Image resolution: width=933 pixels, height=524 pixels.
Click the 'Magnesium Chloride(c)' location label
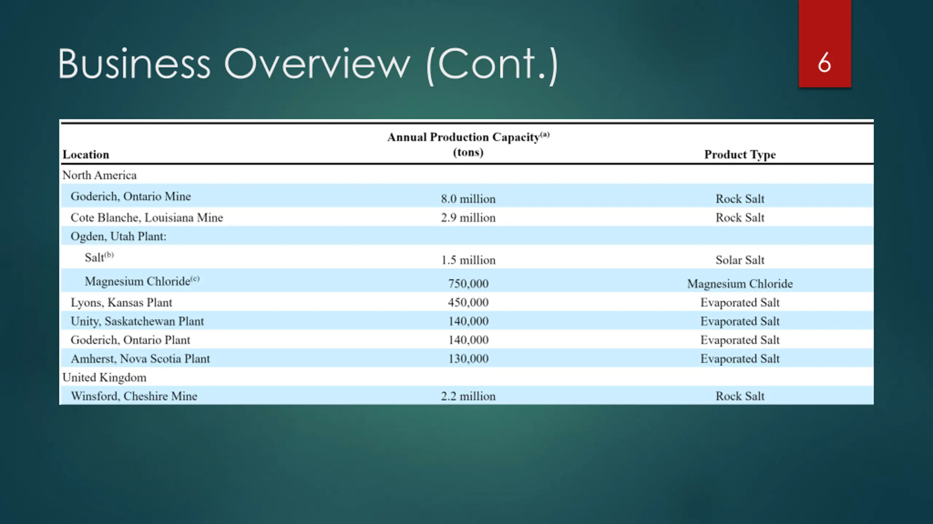pos(142,281)
